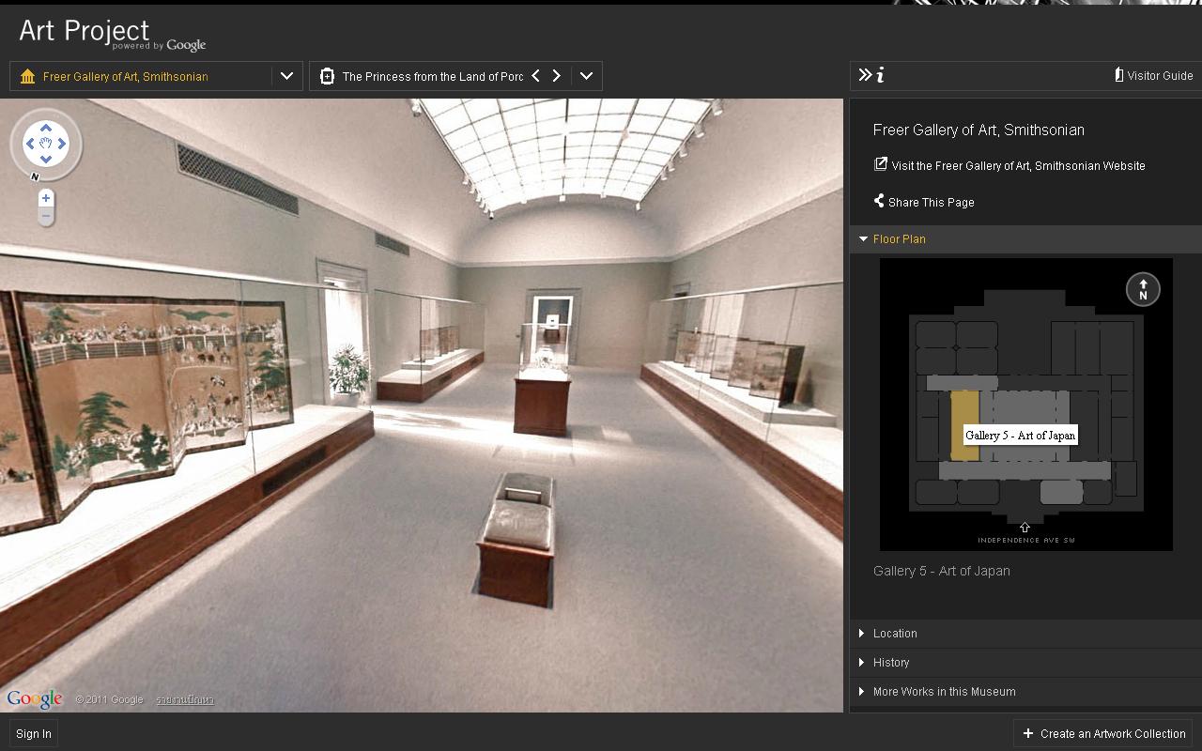Open the Visitor Guide
Screen dimensions: 1202x751
[1153, 76]
